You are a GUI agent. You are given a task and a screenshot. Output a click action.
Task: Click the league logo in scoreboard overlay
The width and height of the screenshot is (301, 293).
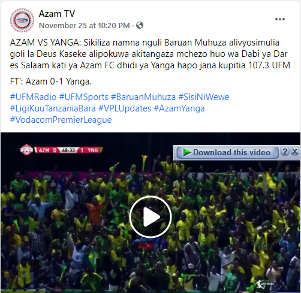[x=26, y=150]
